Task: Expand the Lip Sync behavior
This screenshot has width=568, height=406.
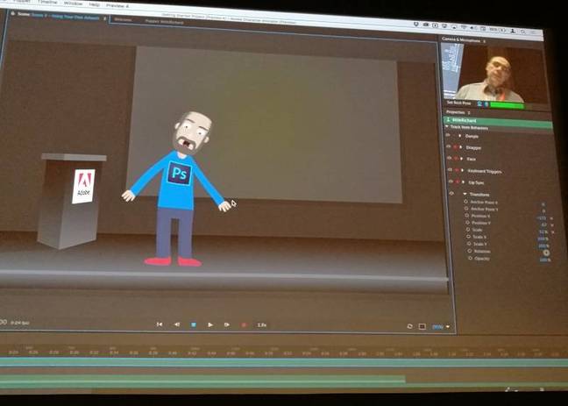Action: pyautogui.click(x=464, y=182)
